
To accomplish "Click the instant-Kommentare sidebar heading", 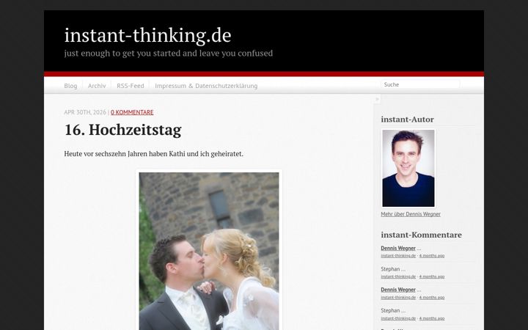I will click(421, 235).
